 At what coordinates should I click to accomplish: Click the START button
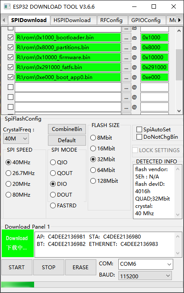pos(16,267)
